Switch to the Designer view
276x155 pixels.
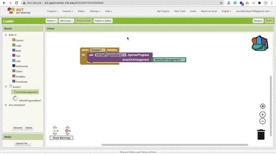[258, 21]
